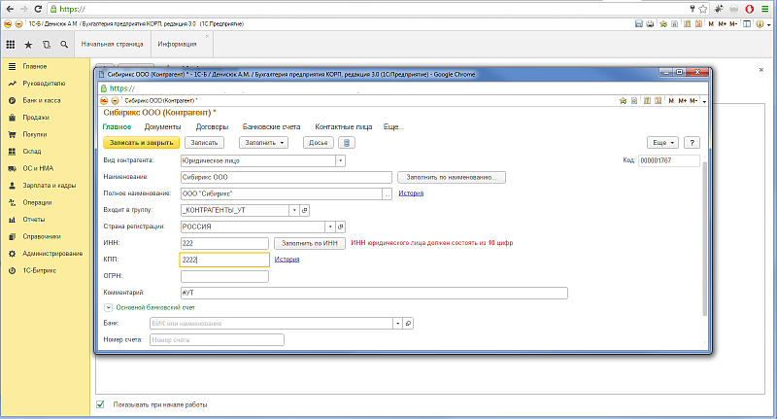
Task: Click the ОГРН input field
Action: pos(225,276)
